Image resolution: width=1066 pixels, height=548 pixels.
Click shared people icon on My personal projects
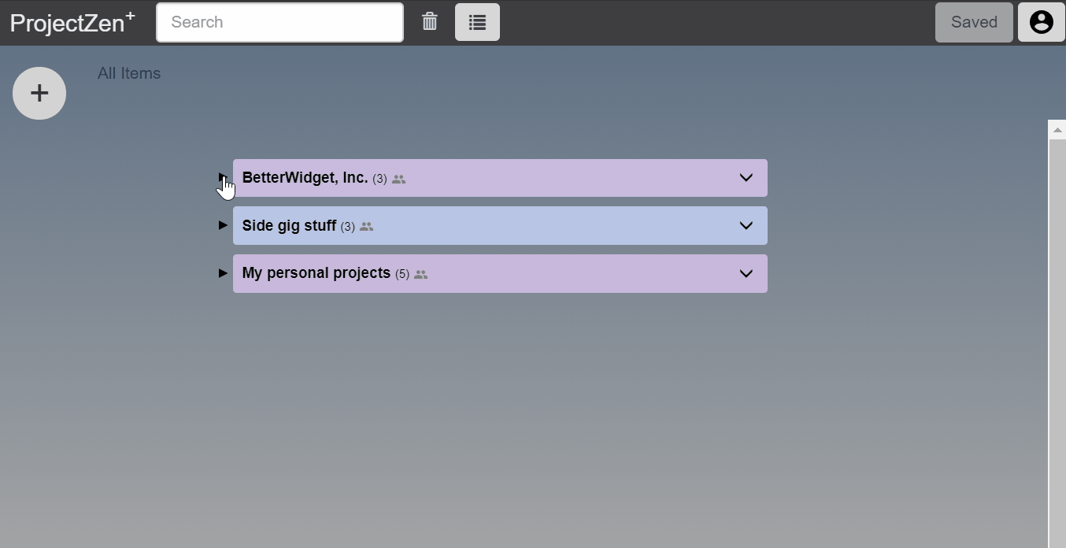pos(421,275)
